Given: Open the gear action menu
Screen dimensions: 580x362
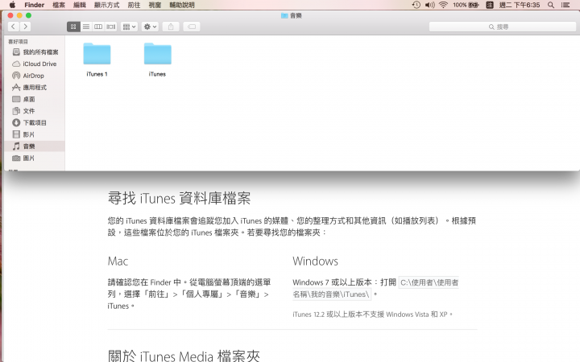Looking at the screenshot, I should click(150, 27).
